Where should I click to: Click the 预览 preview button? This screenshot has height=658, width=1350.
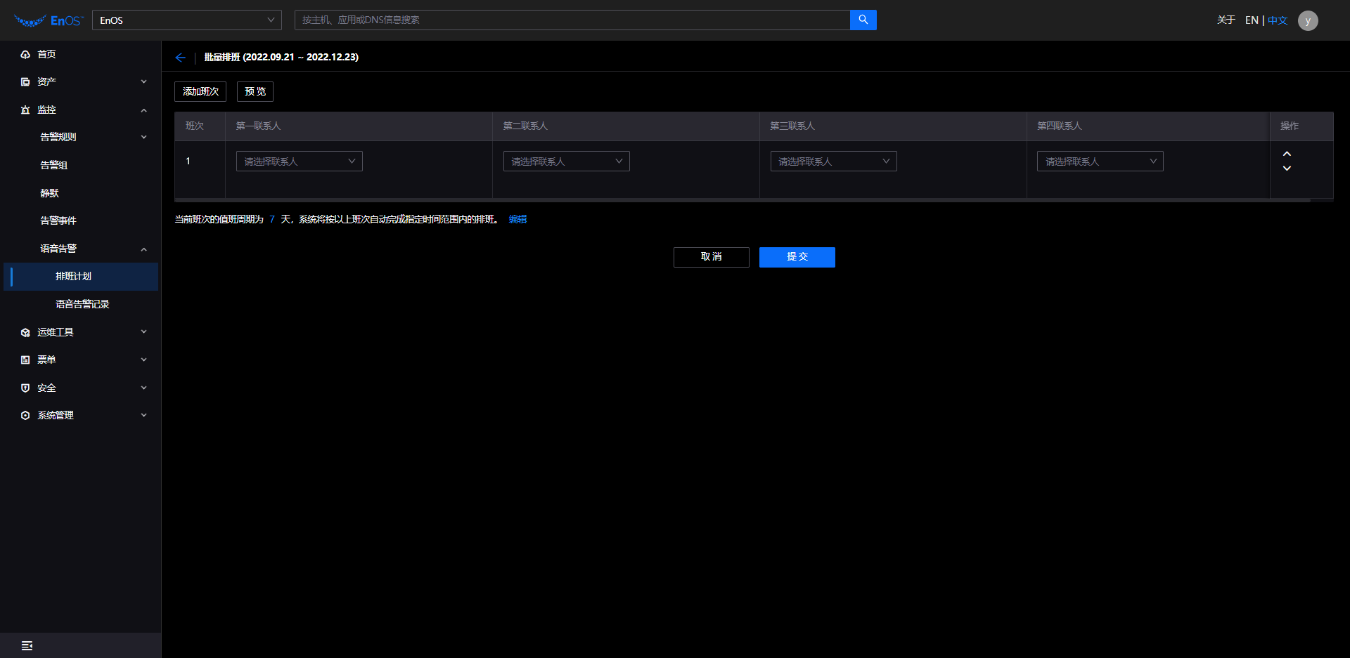(x=255, y=91)
